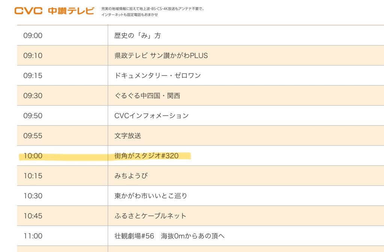Select the 歴史の「み」方 program
Screen dimensions: 384x252
click(138, 36)
